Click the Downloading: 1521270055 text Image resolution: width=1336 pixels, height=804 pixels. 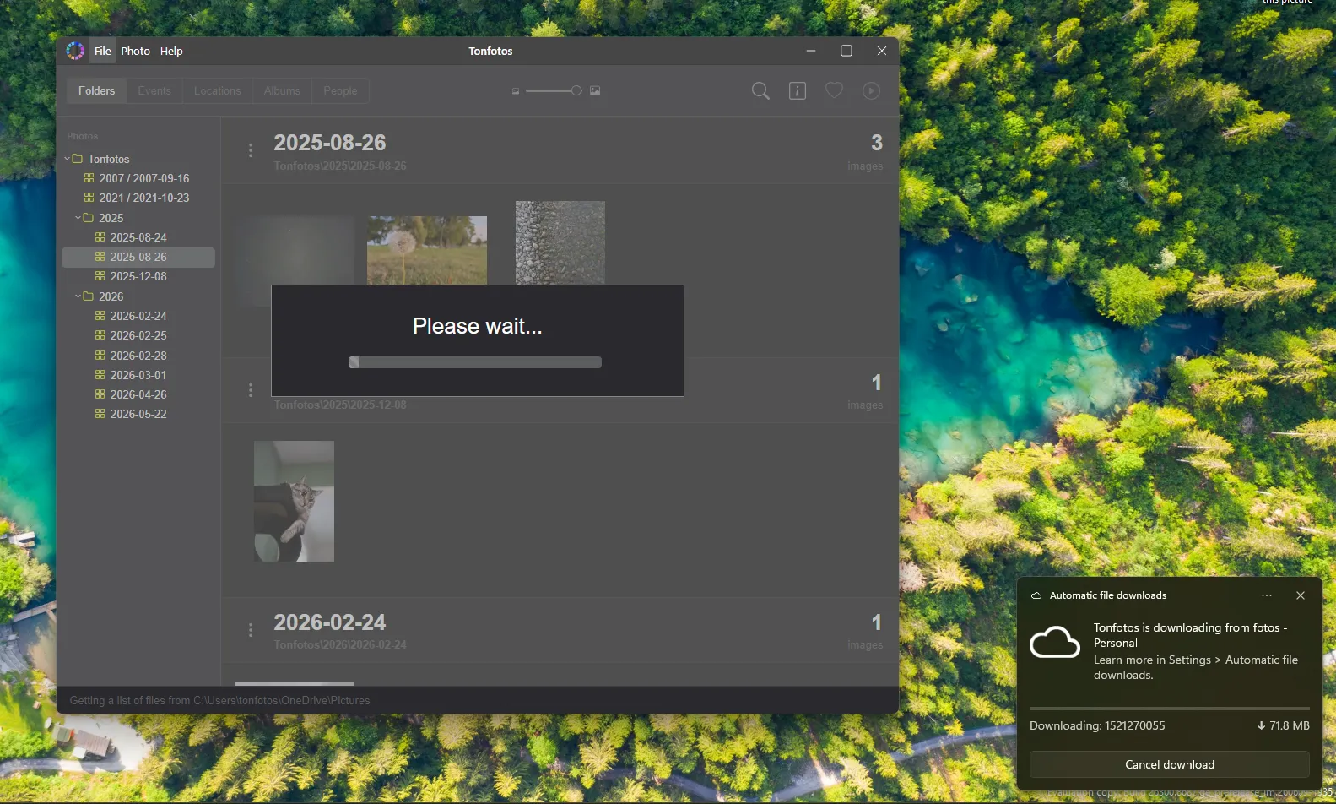click(x=1097, y=725)
